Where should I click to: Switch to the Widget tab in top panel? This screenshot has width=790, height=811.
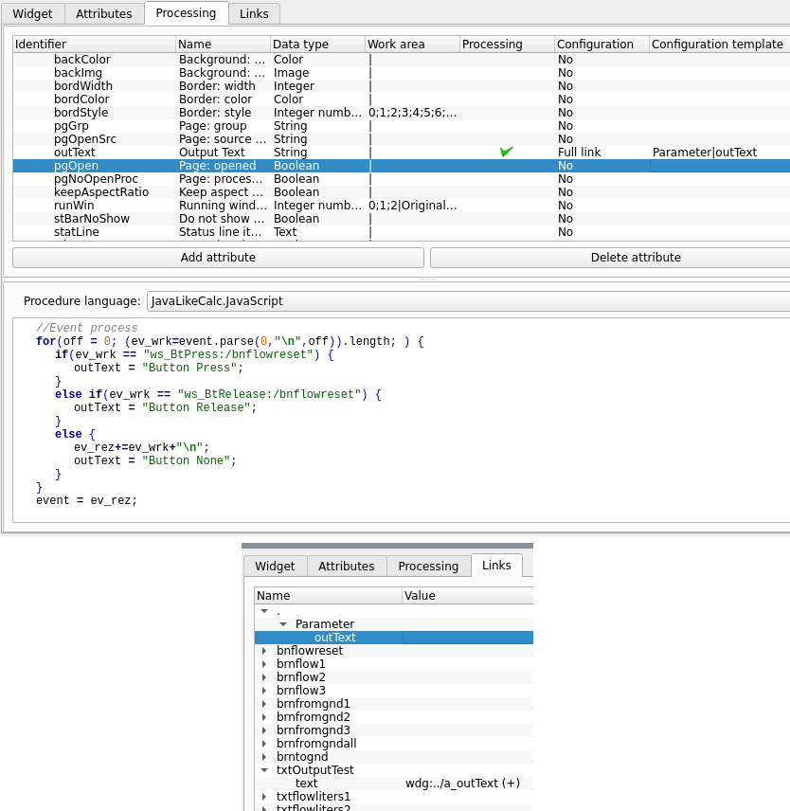pos(32,13)
